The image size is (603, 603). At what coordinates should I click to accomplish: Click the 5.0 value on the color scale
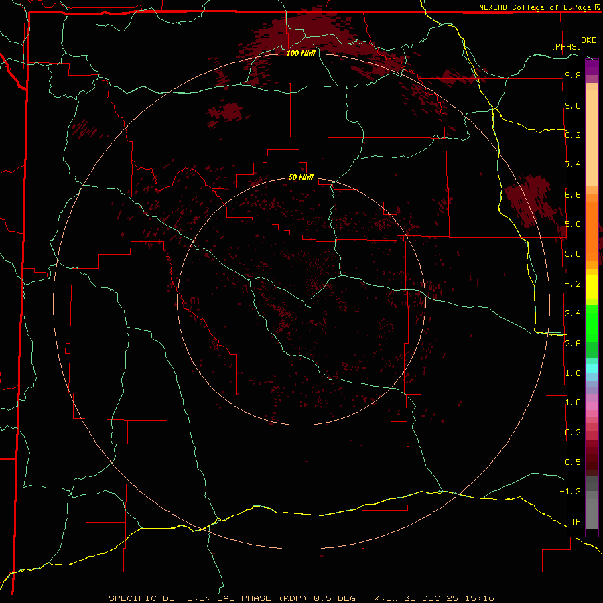click(x=573, y=254)
